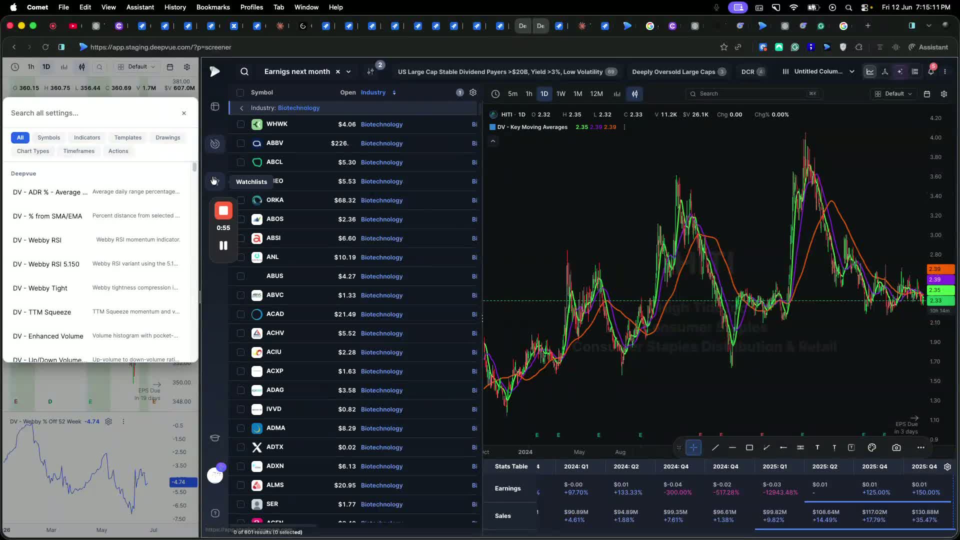Open notifications bell with badge 5
The height and width of the screenshot is (540, 960).
931,71
